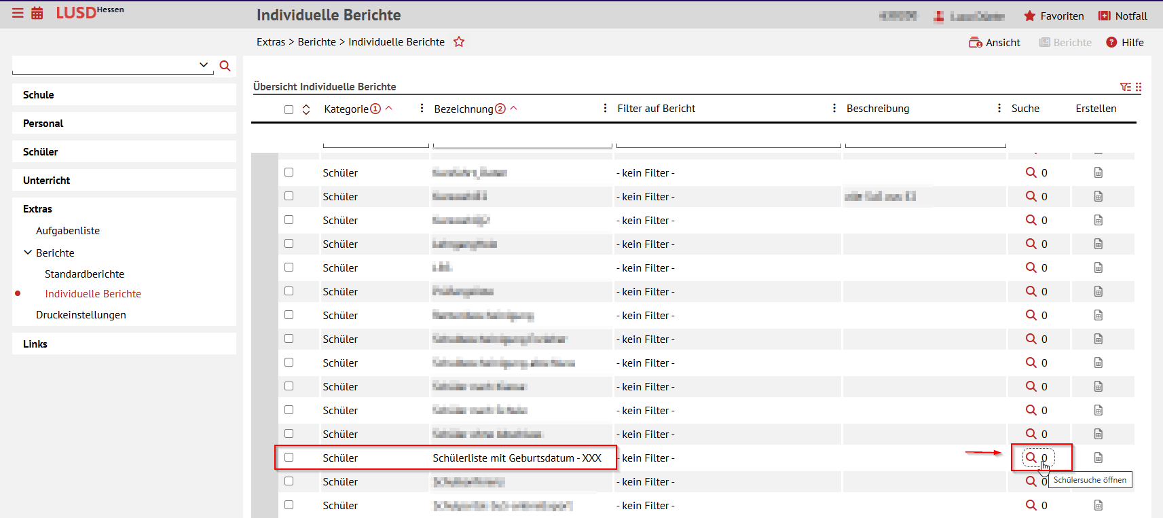Open the grid options dots icon
1163x518 pixels.
tap(1139, 87)
